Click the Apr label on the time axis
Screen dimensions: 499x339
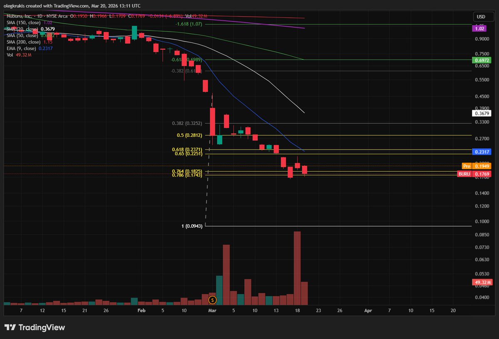[x=368, y=310]
